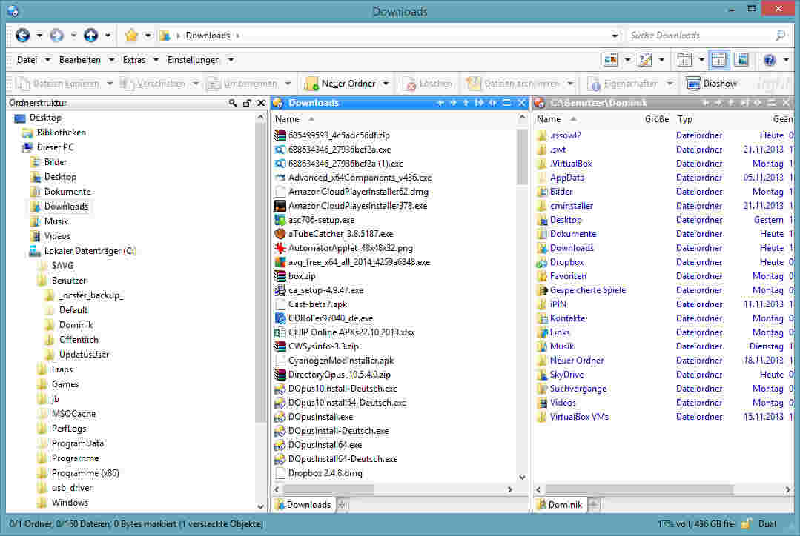Screen dimensions: 800x536
Task: Toggle the highlighted details view mode
Action: (x=719, y=60)
